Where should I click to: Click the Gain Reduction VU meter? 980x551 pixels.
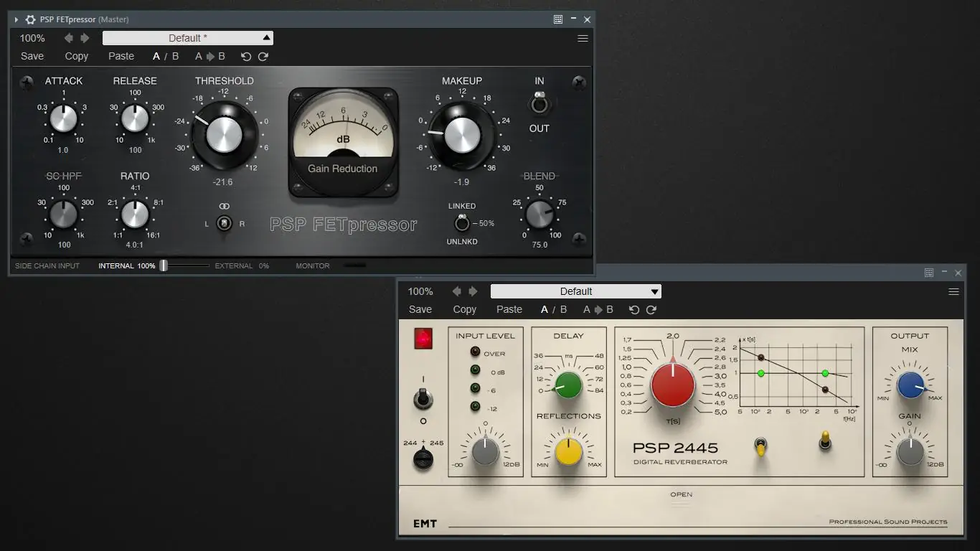(x=343, y=143)
